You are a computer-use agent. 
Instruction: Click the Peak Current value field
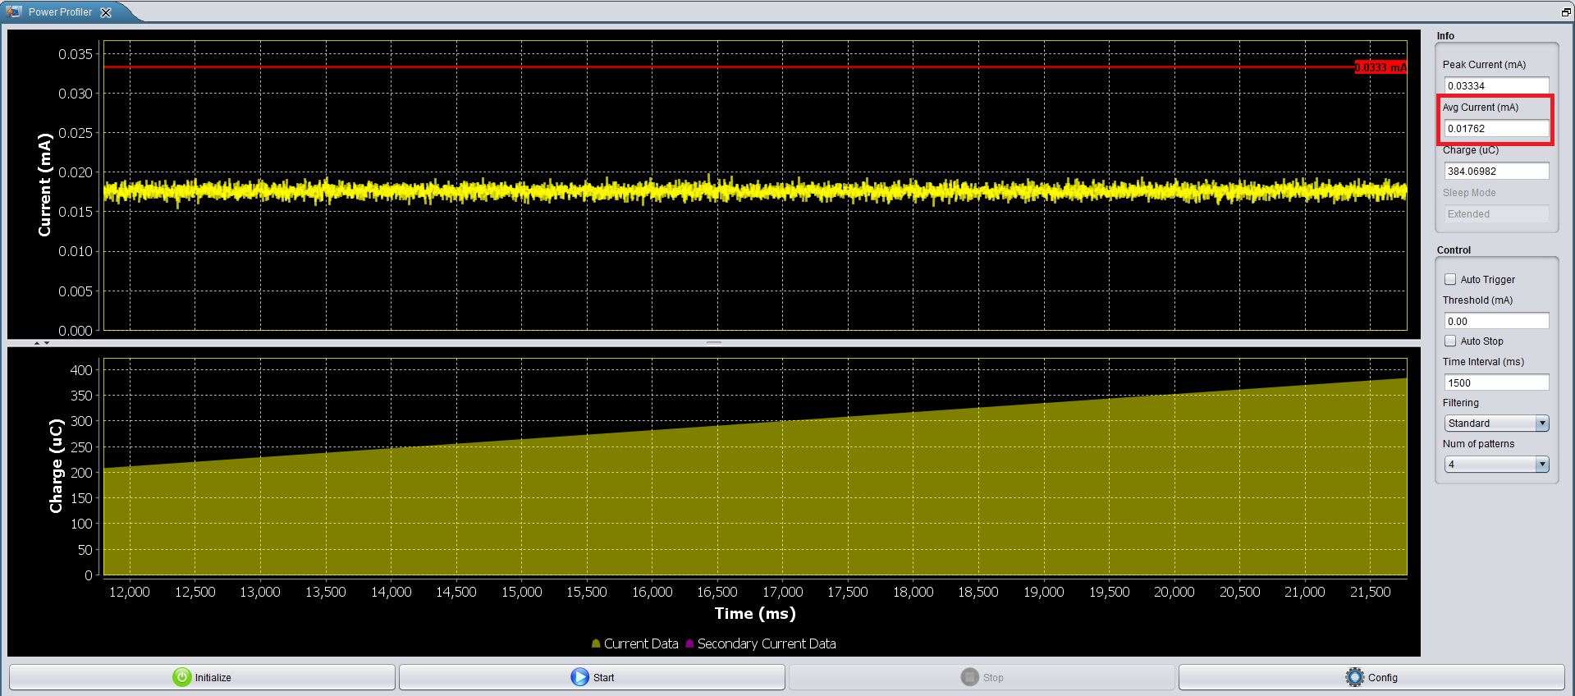[1496, 85]
